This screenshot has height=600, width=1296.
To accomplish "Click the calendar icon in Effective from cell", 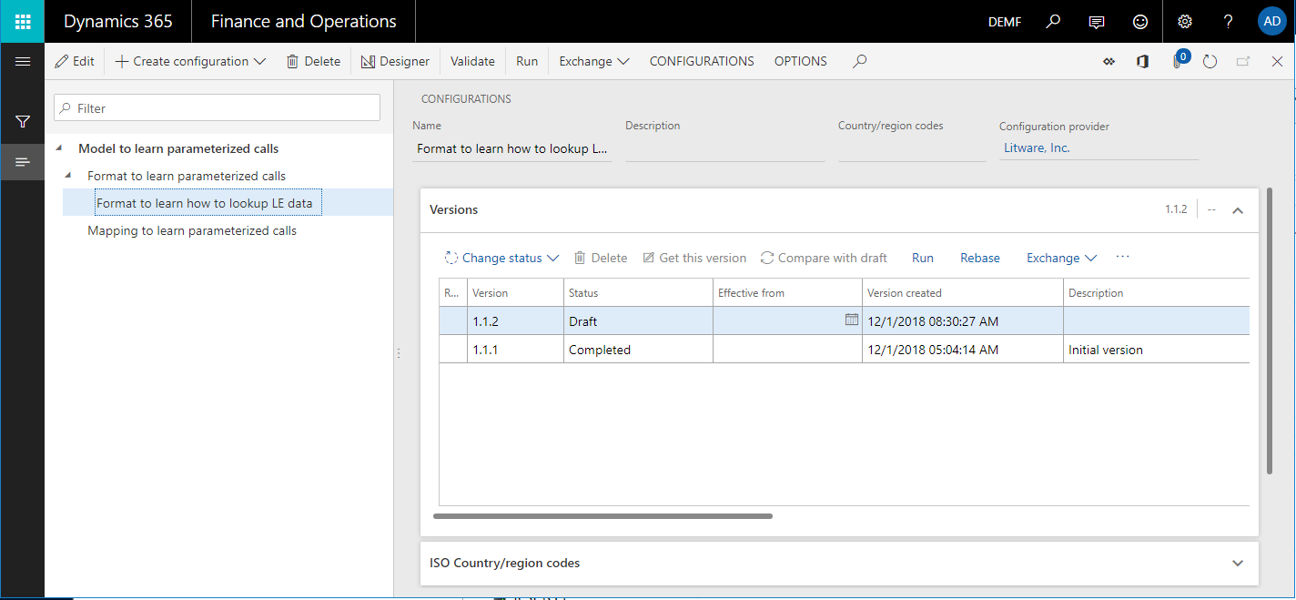I will pos(851,320).
